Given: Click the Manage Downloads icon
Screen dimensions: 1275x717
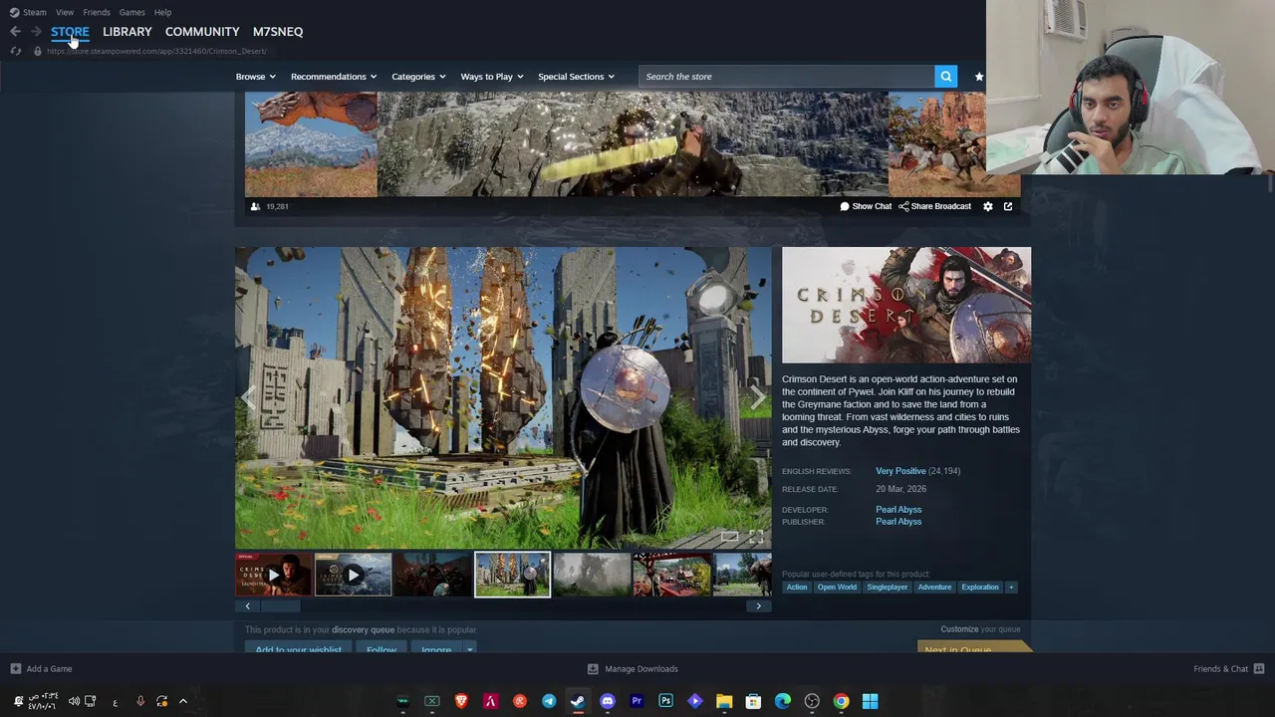Looking at the screenshot, I should [593, 669].
